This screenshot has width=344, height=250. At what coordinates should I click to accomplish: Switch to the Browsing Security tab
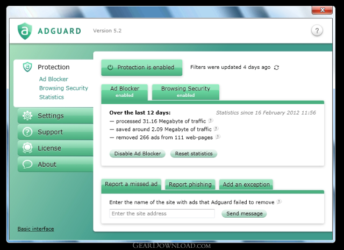[185, 92]
